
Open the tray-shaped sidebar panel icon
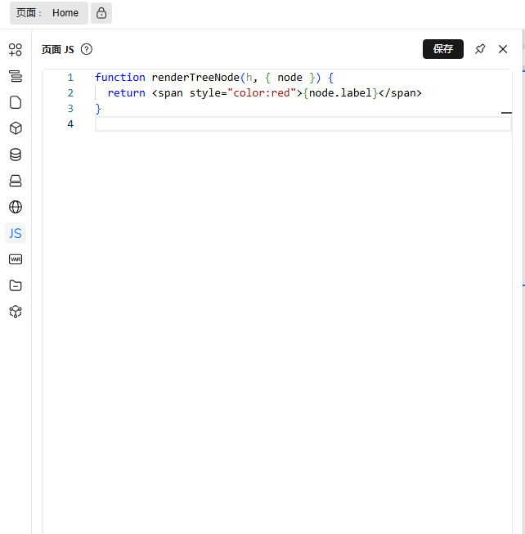coord(16,181)
